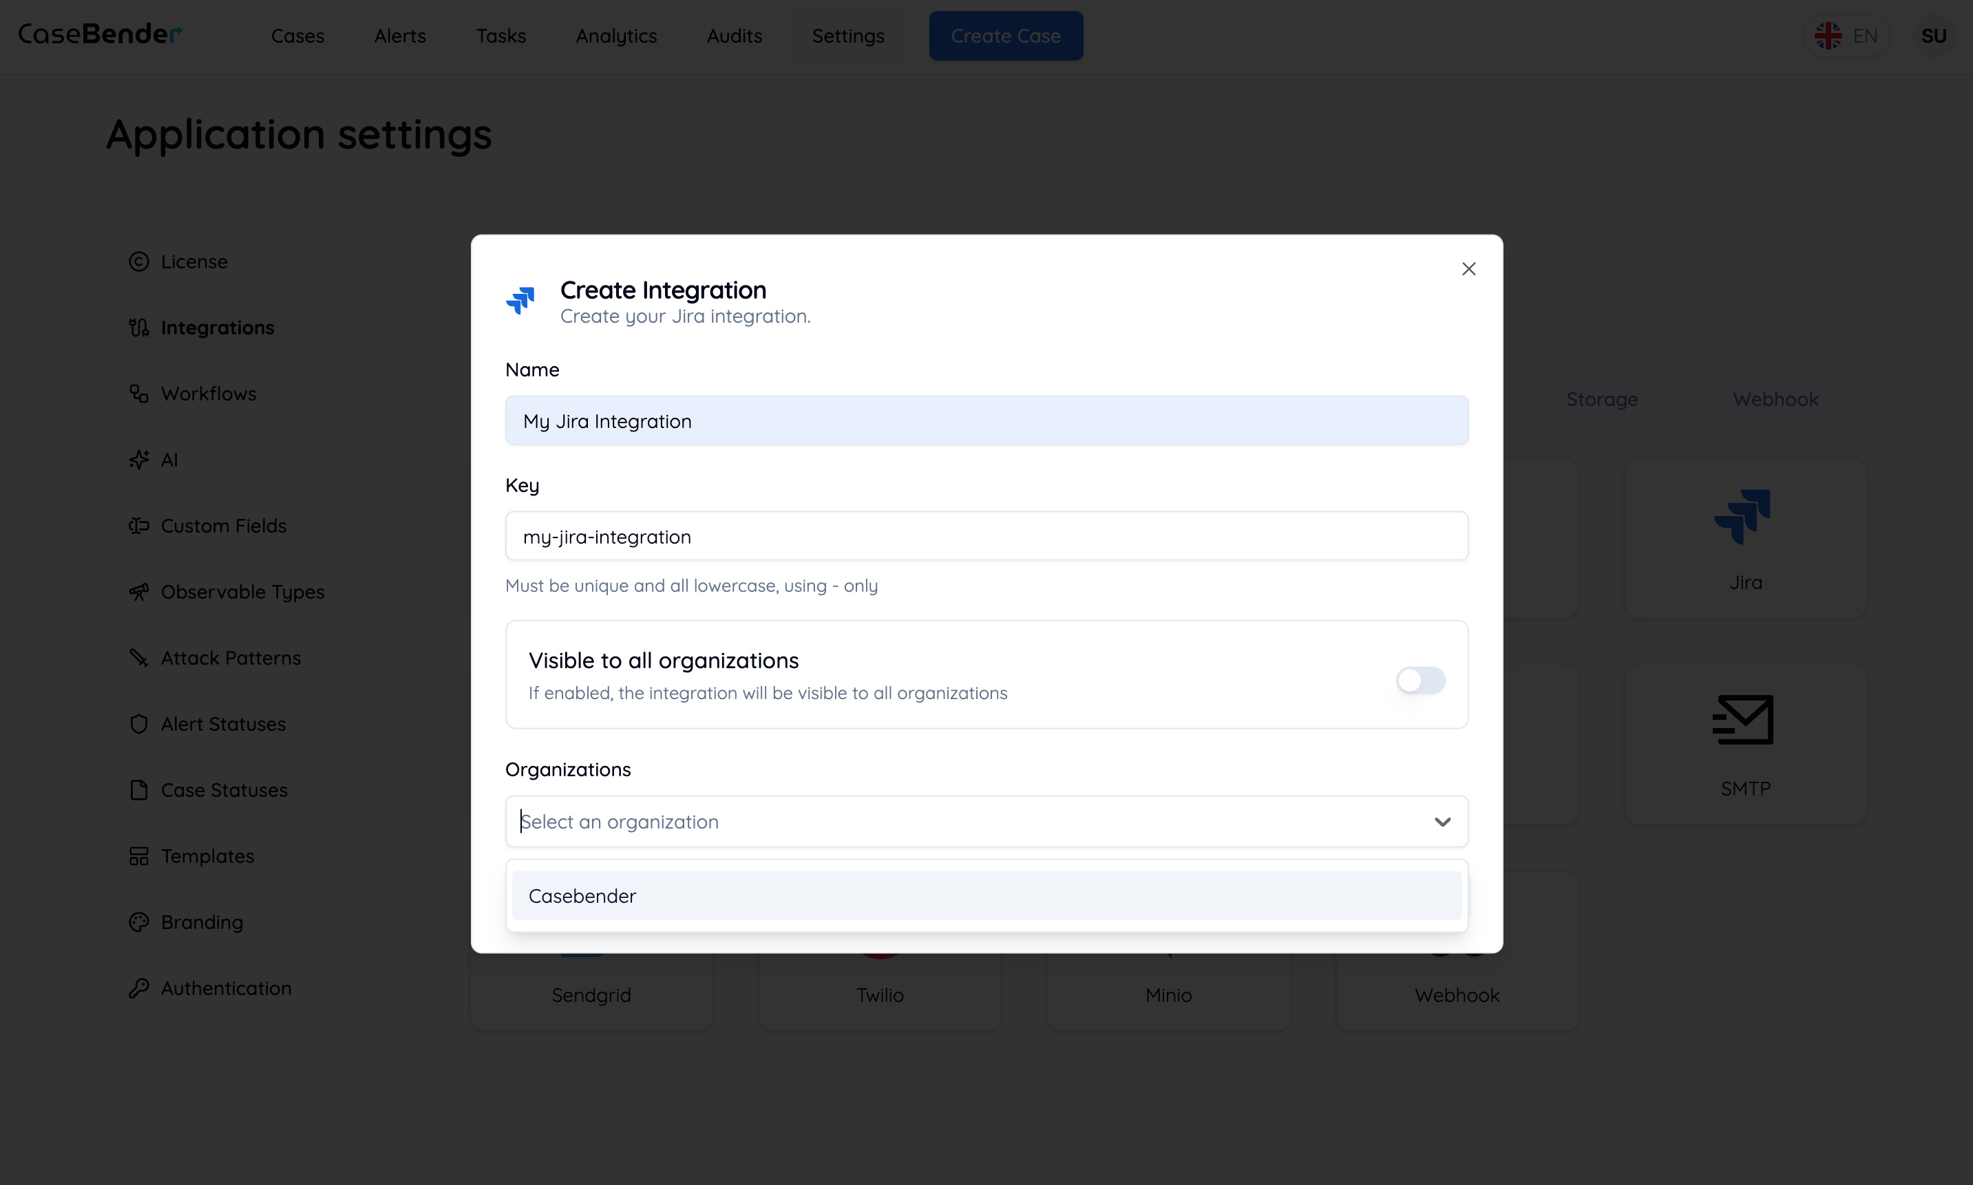The image size is (1973, 1185).
Task: Open the Audits section from top navigation
Action: [x=734, y=36]
